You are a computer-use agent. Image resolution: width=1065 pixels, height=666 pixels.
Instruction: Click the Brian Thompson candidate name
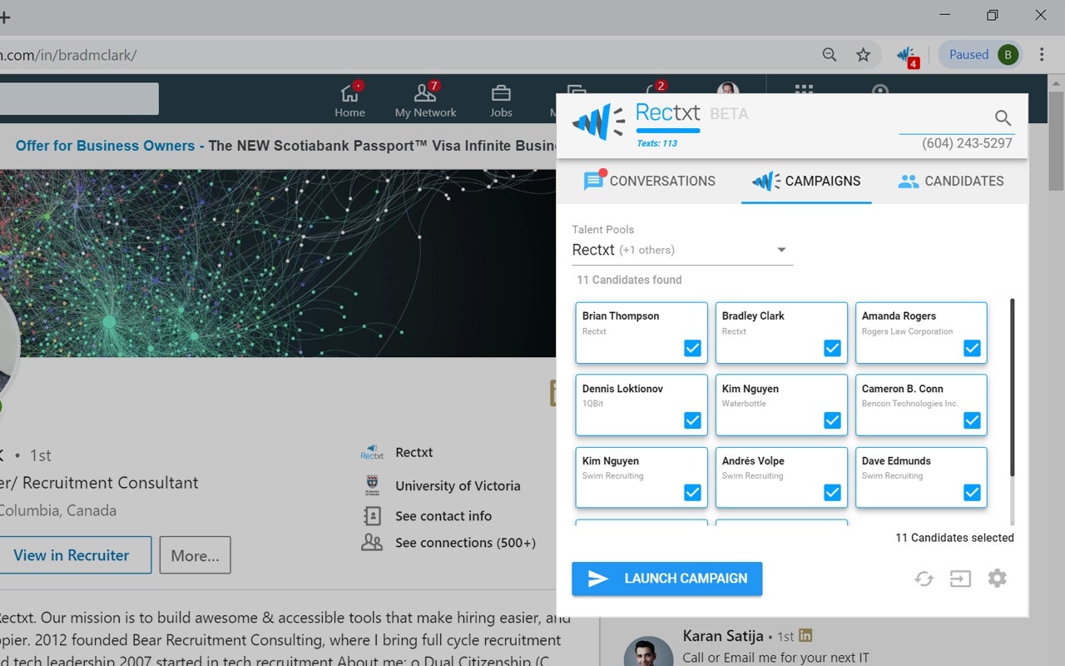pos(621,316)
